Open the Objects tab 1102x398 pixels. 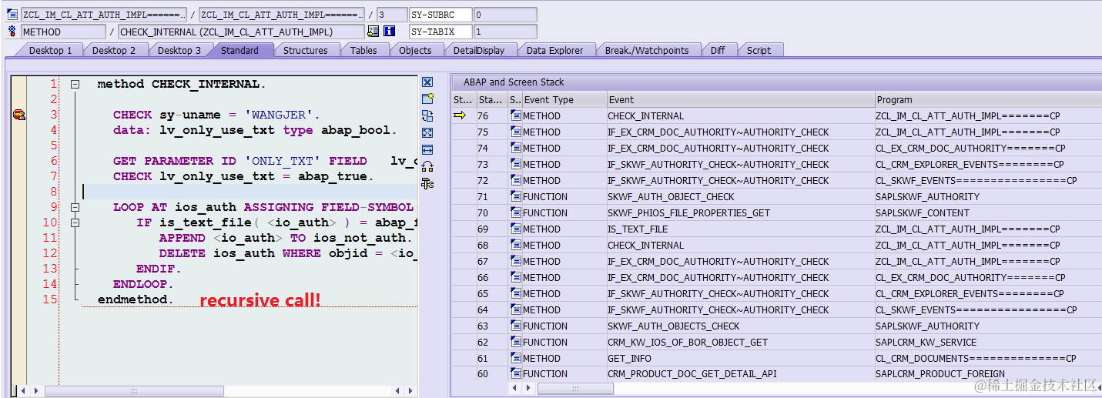pos(415,50)
